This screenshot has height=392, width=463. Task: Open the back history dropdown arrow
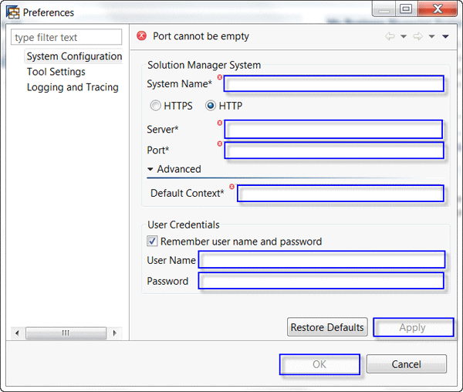click(x=404, y=36)
